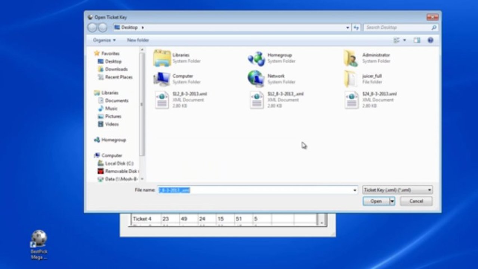The height and width of the screenshot is (269, 478).
Task: Click the Cancel button
Action: [x=416, y=201]
